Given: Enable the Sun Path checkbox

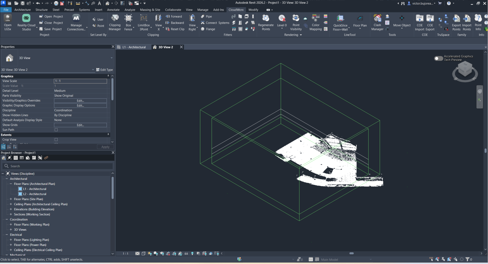Looking at the screenshot, I should click(56, 130).
